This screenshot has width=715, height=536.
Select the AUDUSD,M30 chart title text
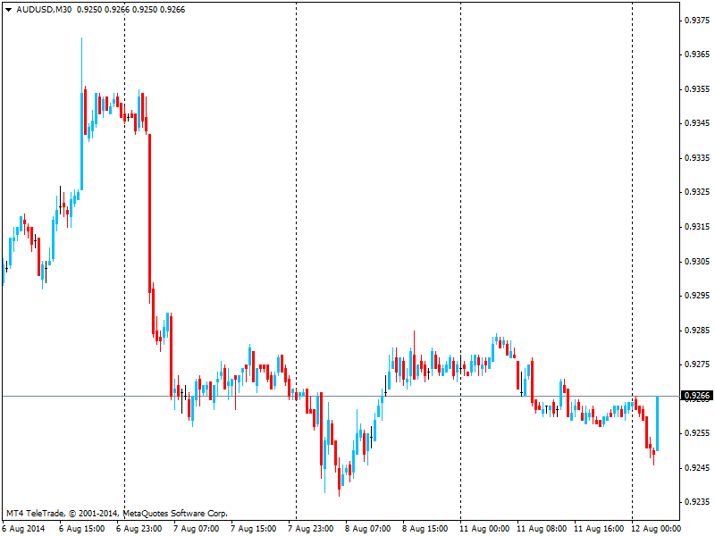[x=45, y=9]
